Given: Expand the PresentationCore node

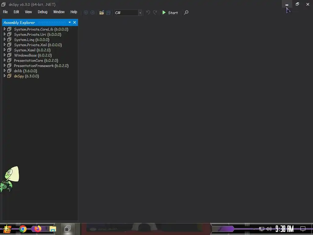Looking at the screenshot, I should click(5, 60).
